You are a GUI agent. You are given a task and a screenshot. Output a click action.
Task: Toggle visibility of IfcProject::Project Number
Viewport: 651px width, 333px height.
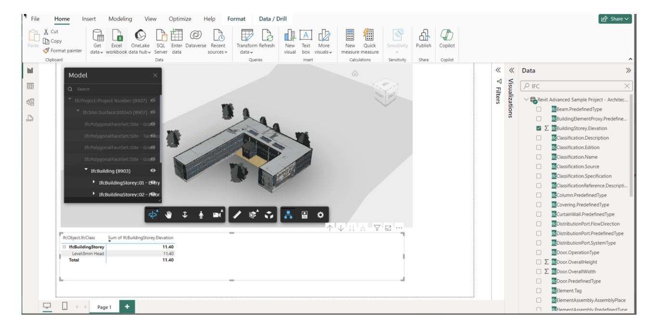tap(153, 100)
